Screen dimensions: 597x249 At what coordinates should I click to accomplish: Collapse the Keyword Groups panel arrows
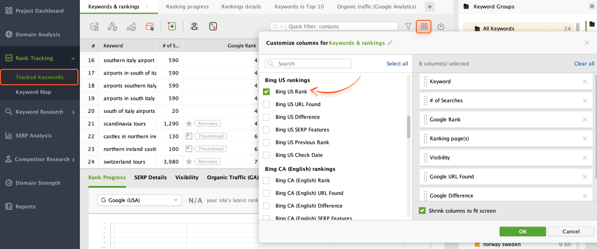point(592,6)
